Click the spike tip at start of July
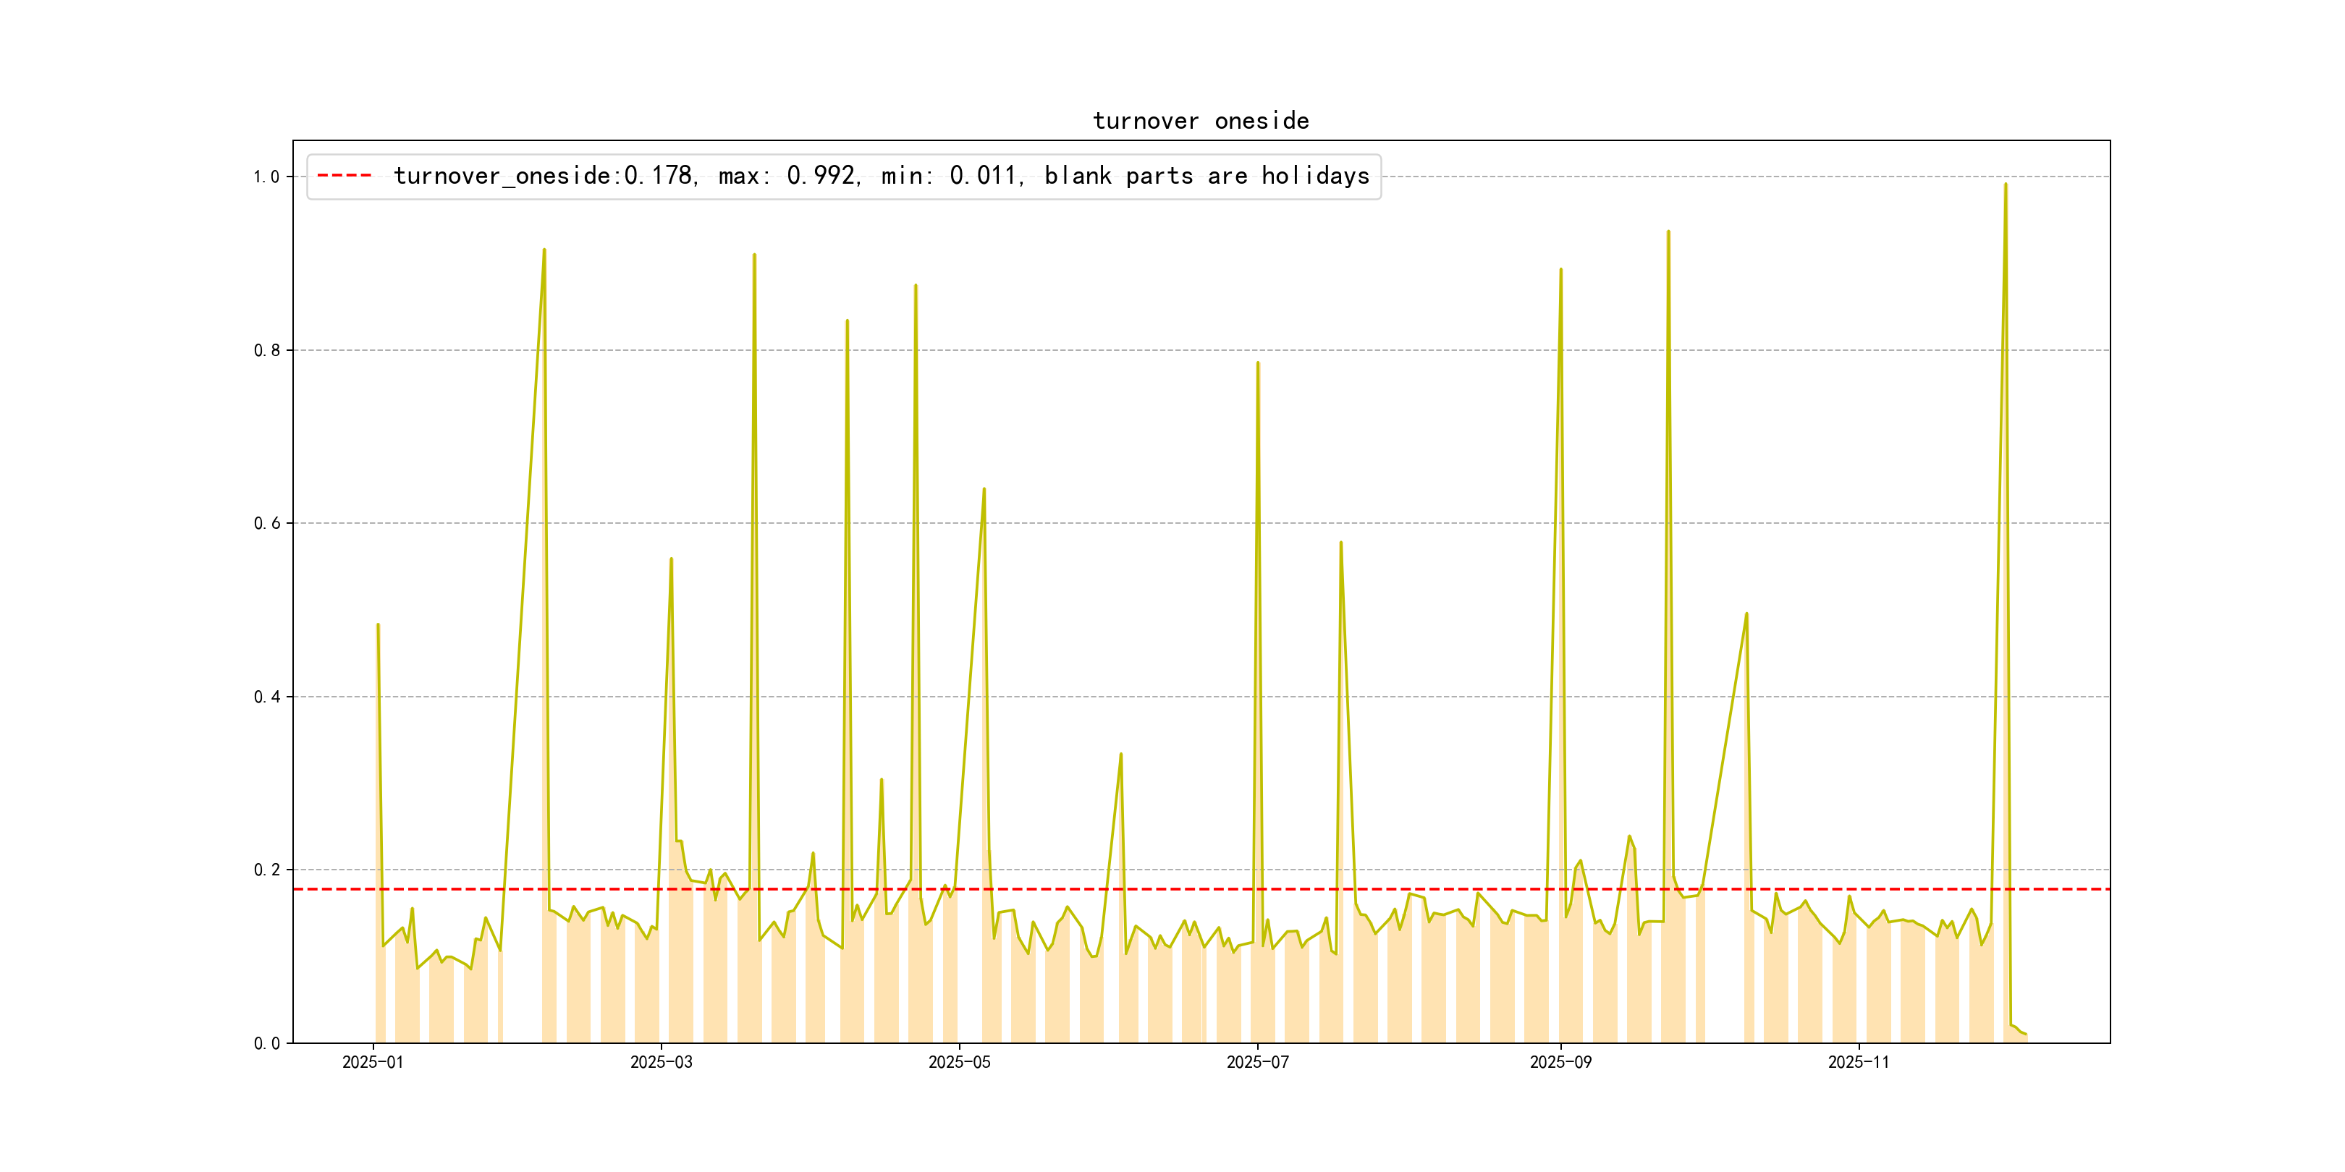The height and width of the screenshot is (1172, 2345). (x=1257, y=363)
